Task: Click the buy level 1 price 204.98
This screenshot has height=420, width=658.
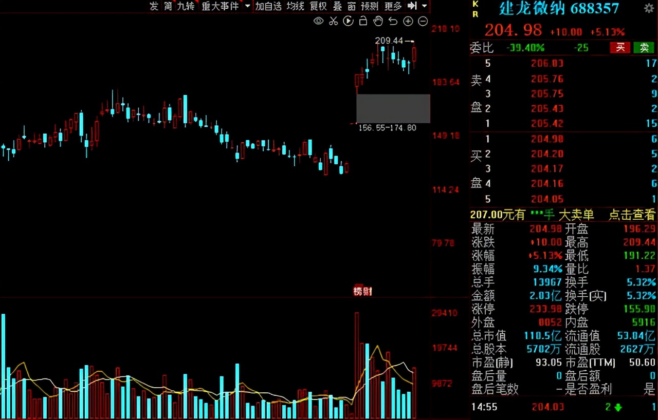Action: click(547, 139)
